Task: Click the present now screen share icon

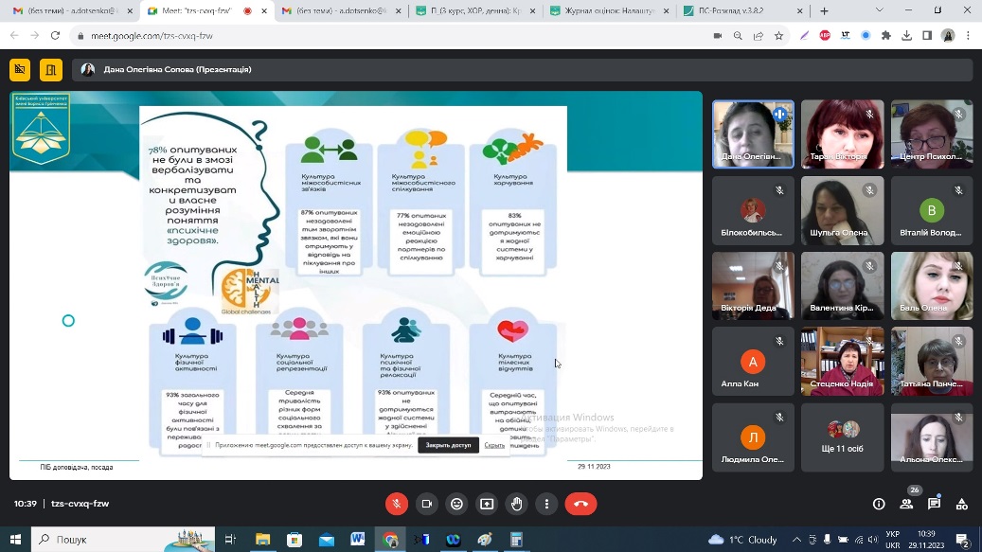Action: pyautogui.click(x=487, y=504)
